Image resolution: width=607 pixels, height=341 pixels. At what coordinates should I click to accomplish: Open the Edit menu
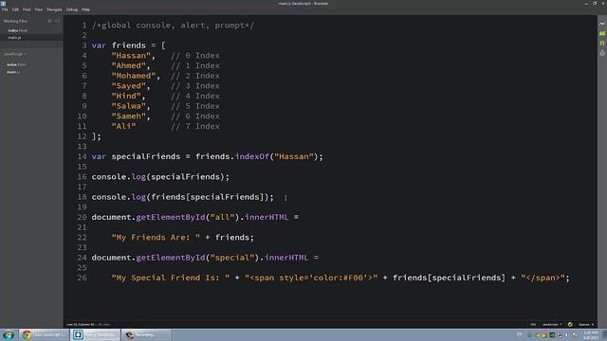point(15,9)
